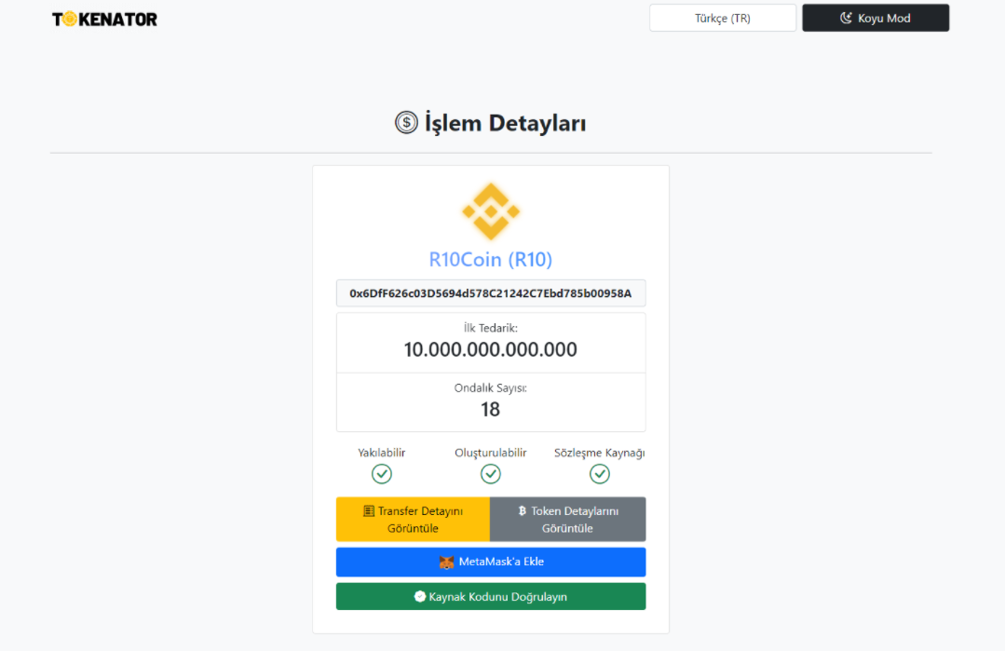The image size is (1005, 651).
Task: Click the Yakılabilir label
Action: point(381,453)
